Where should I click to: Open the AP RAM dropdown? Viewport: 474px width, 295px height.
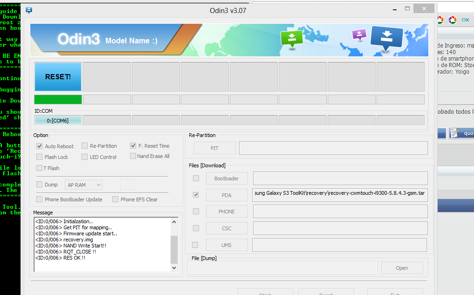coord(84,185)
